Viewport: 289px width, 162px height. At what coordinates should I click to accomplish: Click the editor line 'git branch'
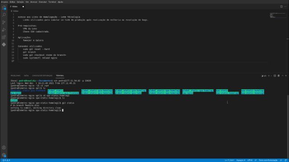pyautogui.click(x=29, y=52)
